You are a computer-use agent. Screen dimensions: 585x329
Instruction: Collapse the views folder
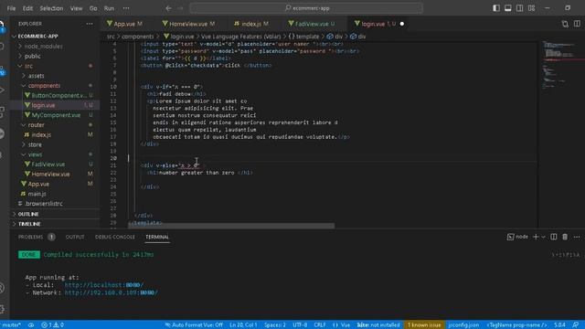pyautogui.click(x=35, y=154)
